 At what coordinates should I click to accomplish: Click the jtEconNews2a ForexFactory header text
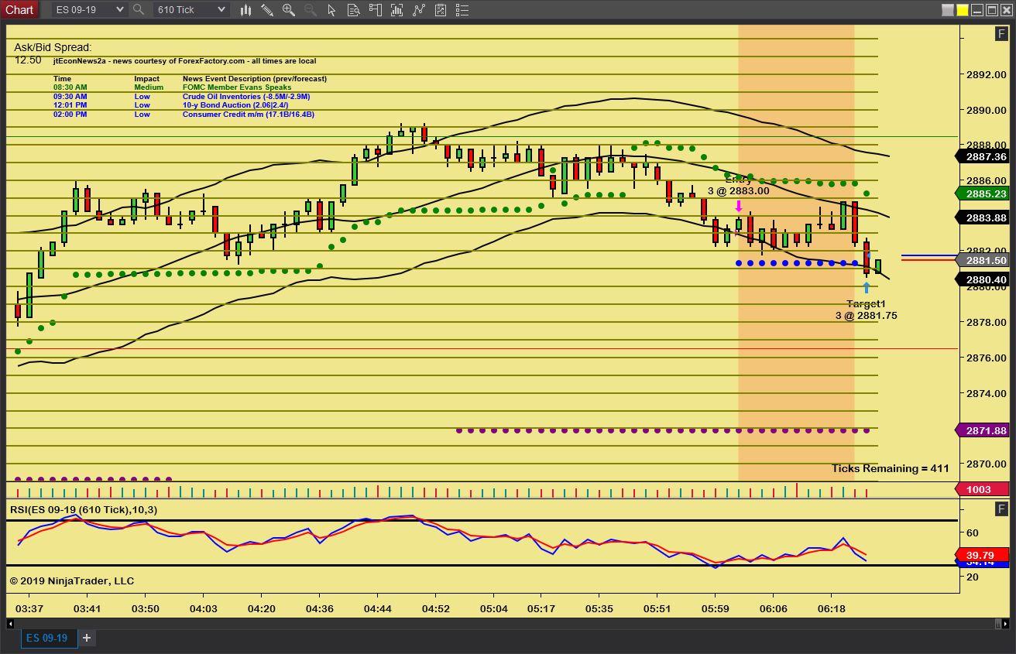(184, 61)
